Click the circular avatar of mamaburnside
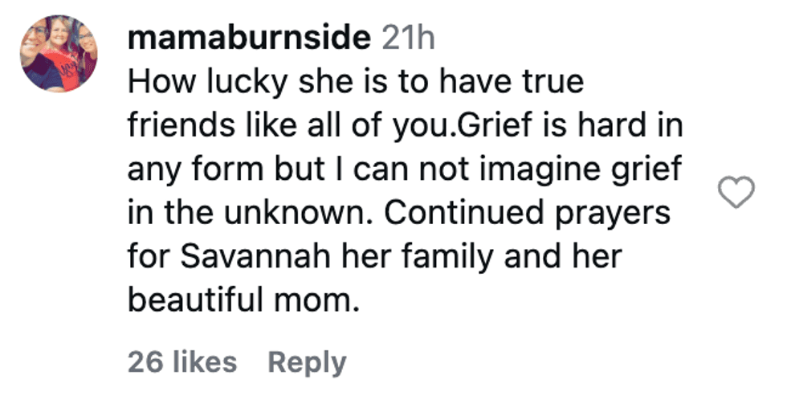787x408 pixels. 59,54
